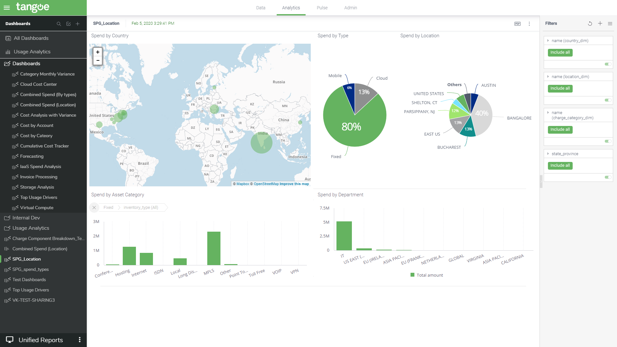Switch to the Data tab
This screenshot has height=347, width=617.
coord(261,8)
